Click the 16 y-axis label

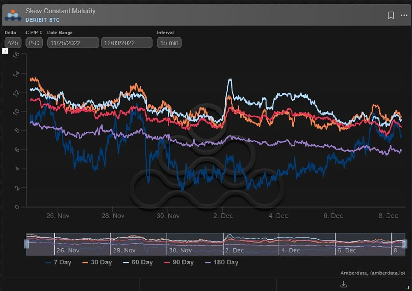[x=16, y=54]
